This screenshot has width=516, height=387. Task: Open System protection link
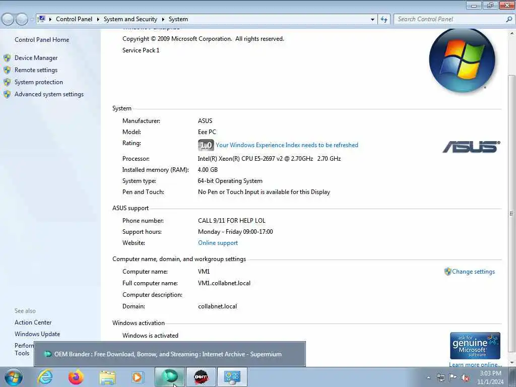[x=38, y=82]
